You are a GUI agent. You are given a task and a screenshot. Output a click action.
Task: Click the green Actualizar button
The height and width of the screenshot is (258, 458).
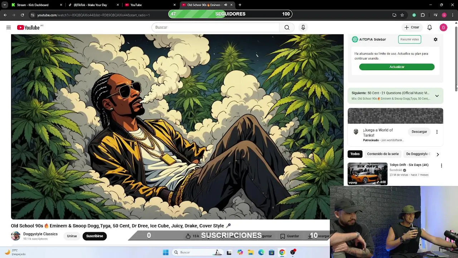coord(397,67)
